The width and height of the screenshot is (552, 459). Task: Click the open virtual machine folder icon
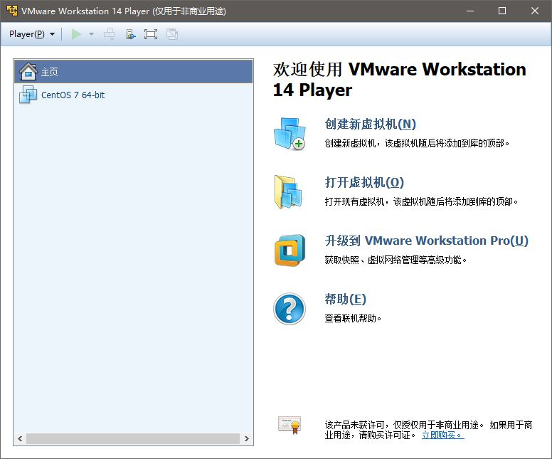[x=290, y=192]
